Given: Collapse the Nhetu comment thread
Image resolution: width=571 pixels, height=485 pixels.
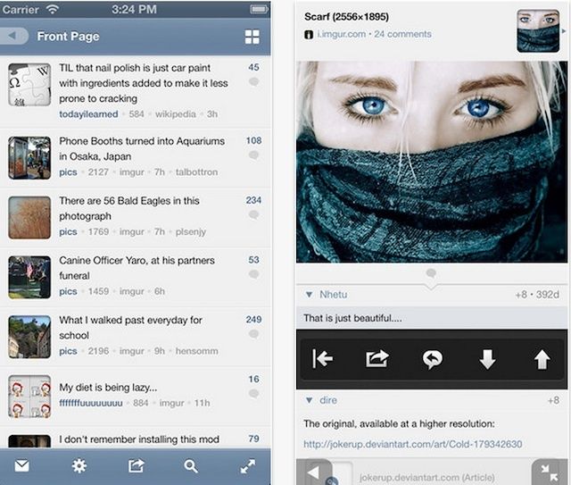Looking at the screenshot, I should pos(309,295).
